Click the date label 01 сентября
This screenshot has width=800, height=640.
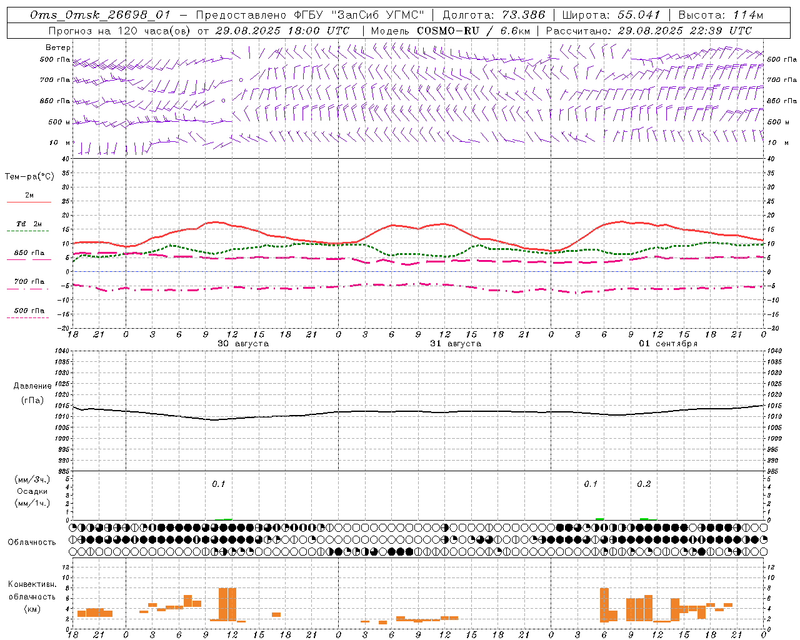[668, 344]
